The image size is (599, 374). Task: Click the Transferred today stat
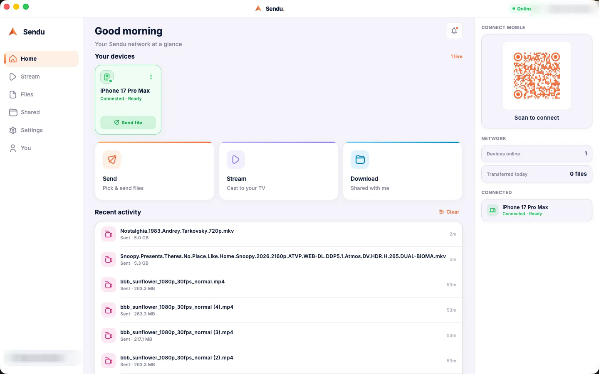[537, 174]
